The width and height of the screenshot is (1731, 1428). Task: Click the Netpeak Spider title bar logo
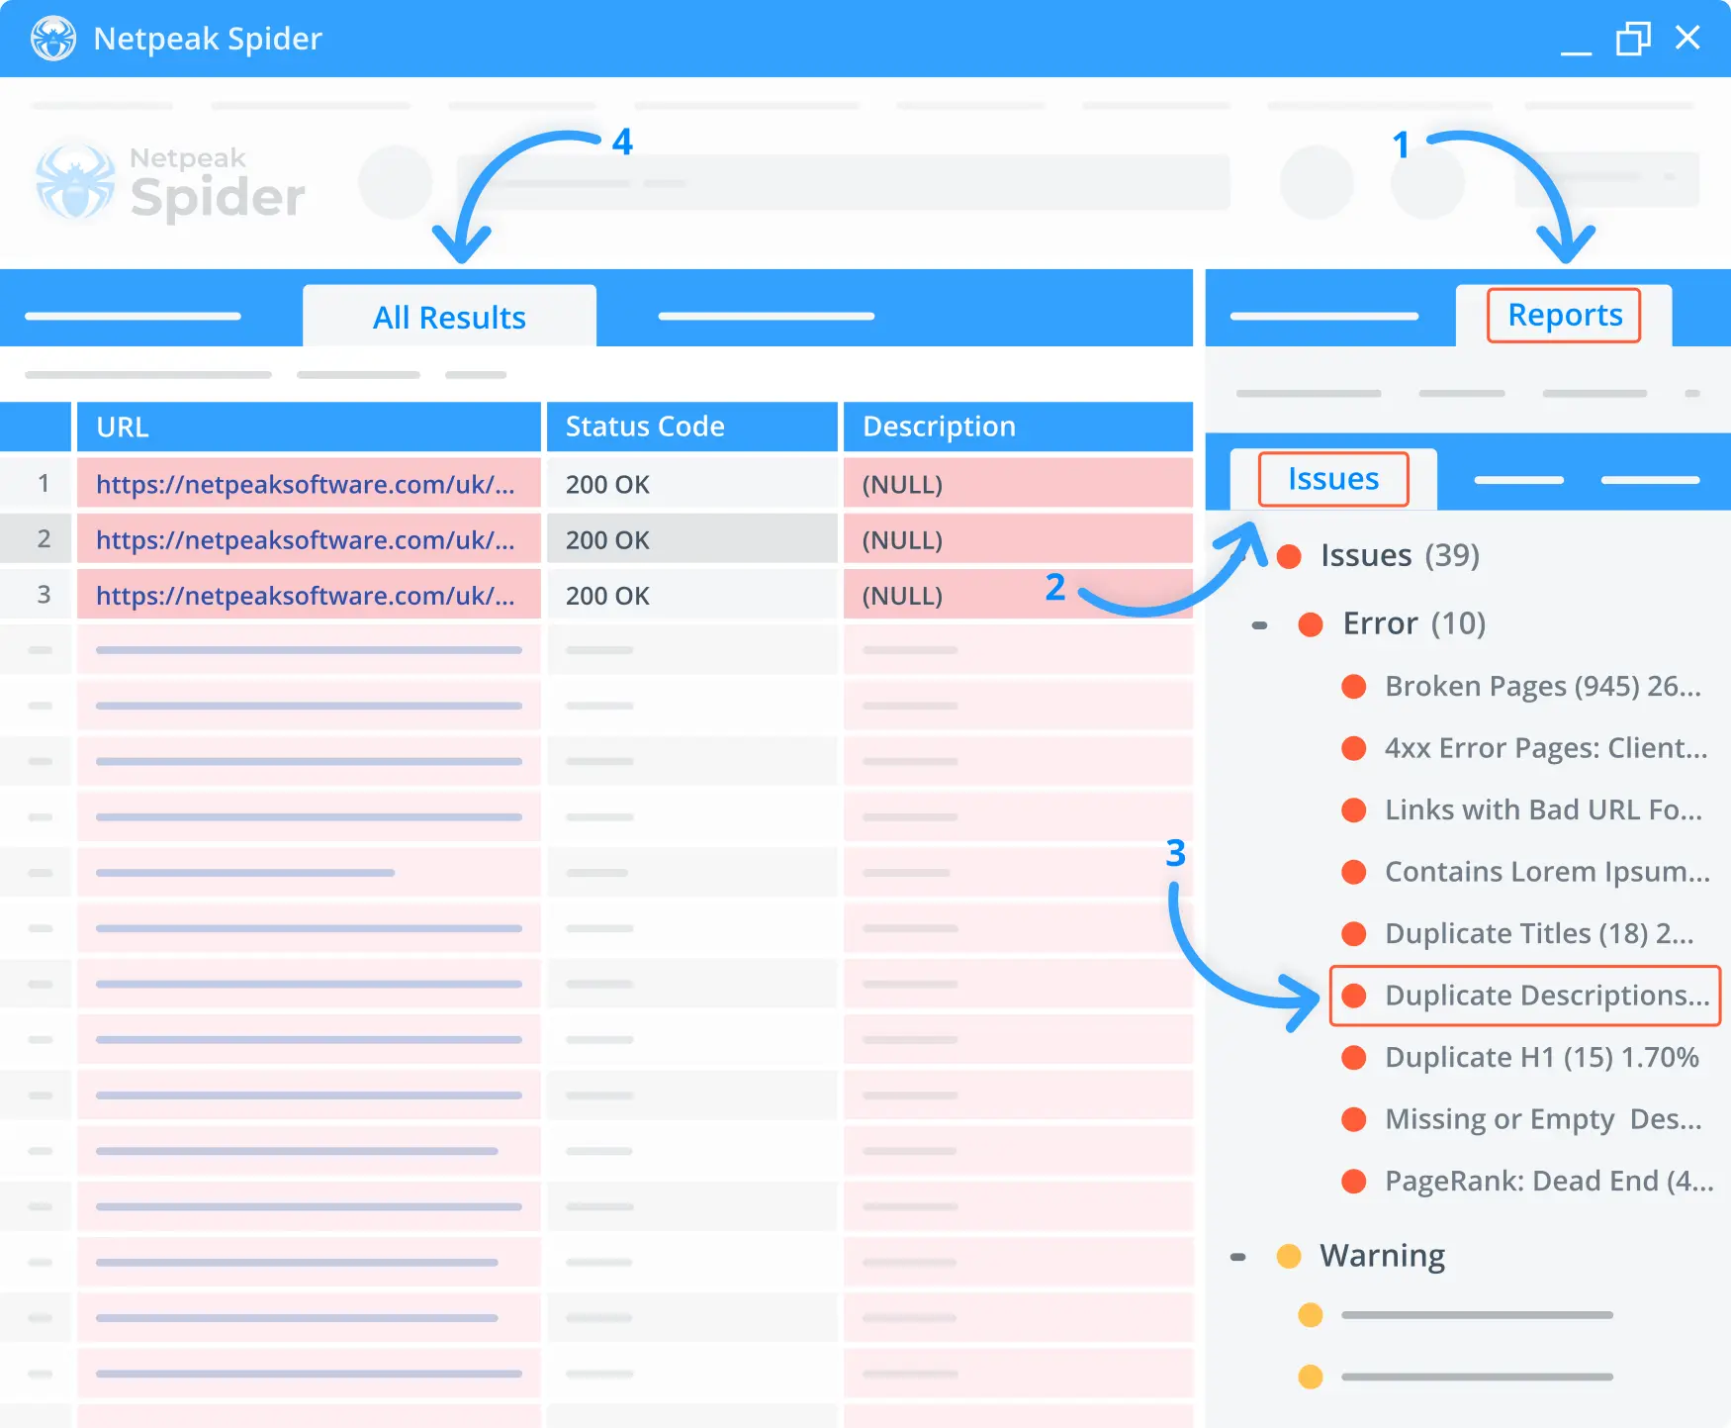tap(53, 39)
